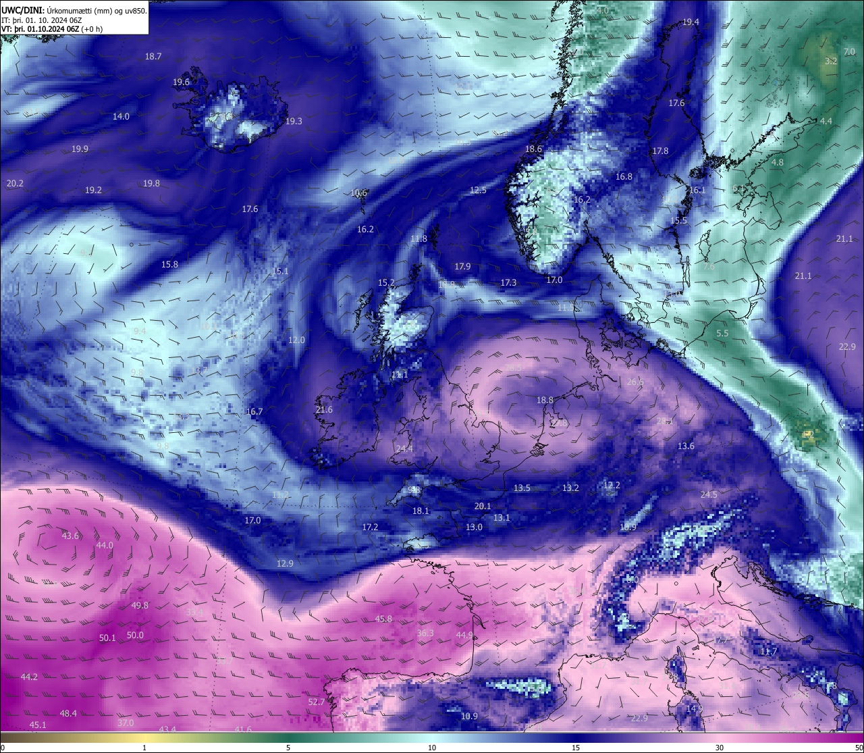Select the "48.4" value label
864x753 pixels.
pos(68,714)
